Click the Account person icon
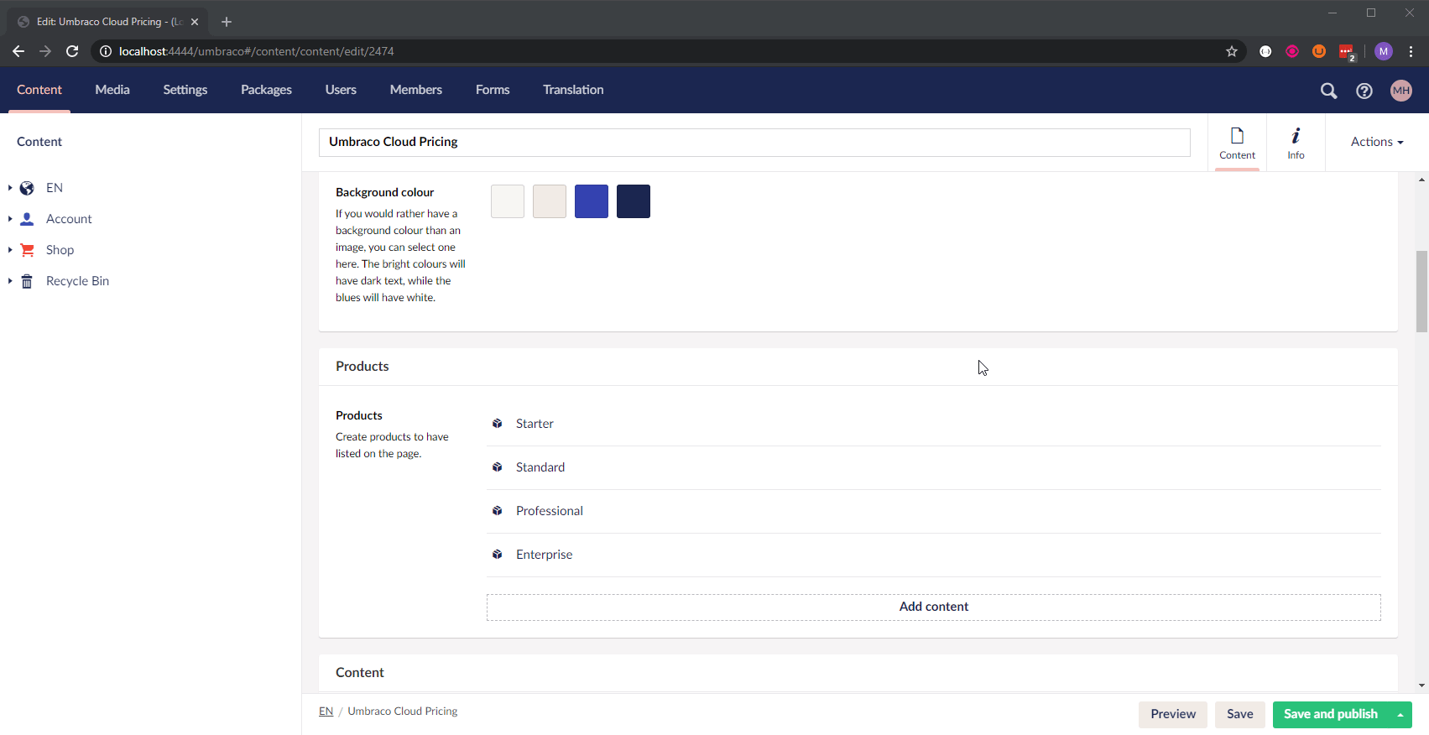Image resolution: width=1429 pixels, height=735 pixels. [27, 219]
